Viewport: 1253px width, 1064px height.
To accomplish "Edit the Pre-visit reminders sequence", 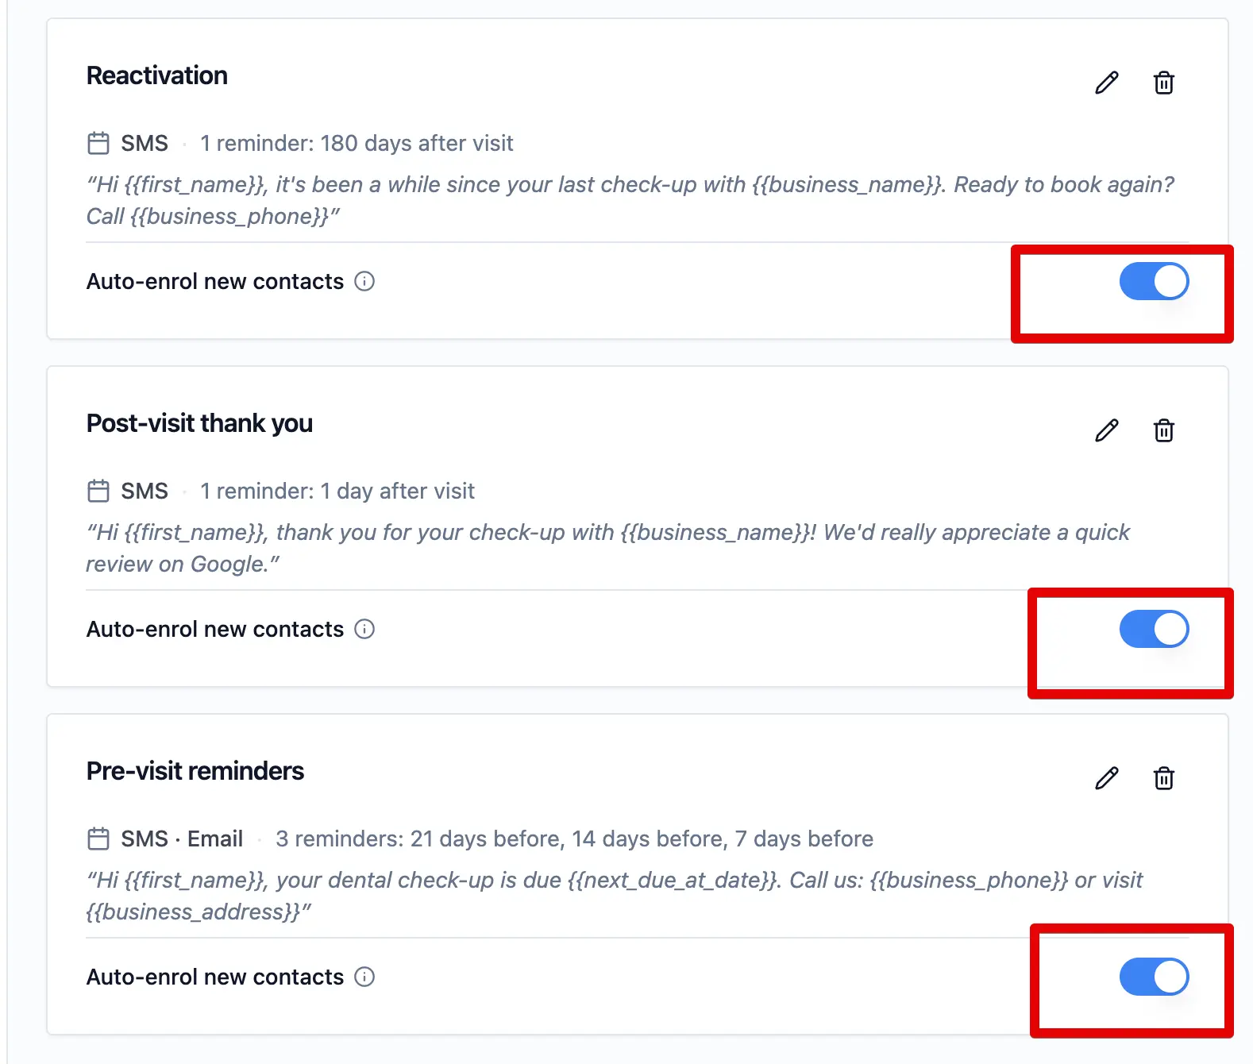I will coord(1107,778).
